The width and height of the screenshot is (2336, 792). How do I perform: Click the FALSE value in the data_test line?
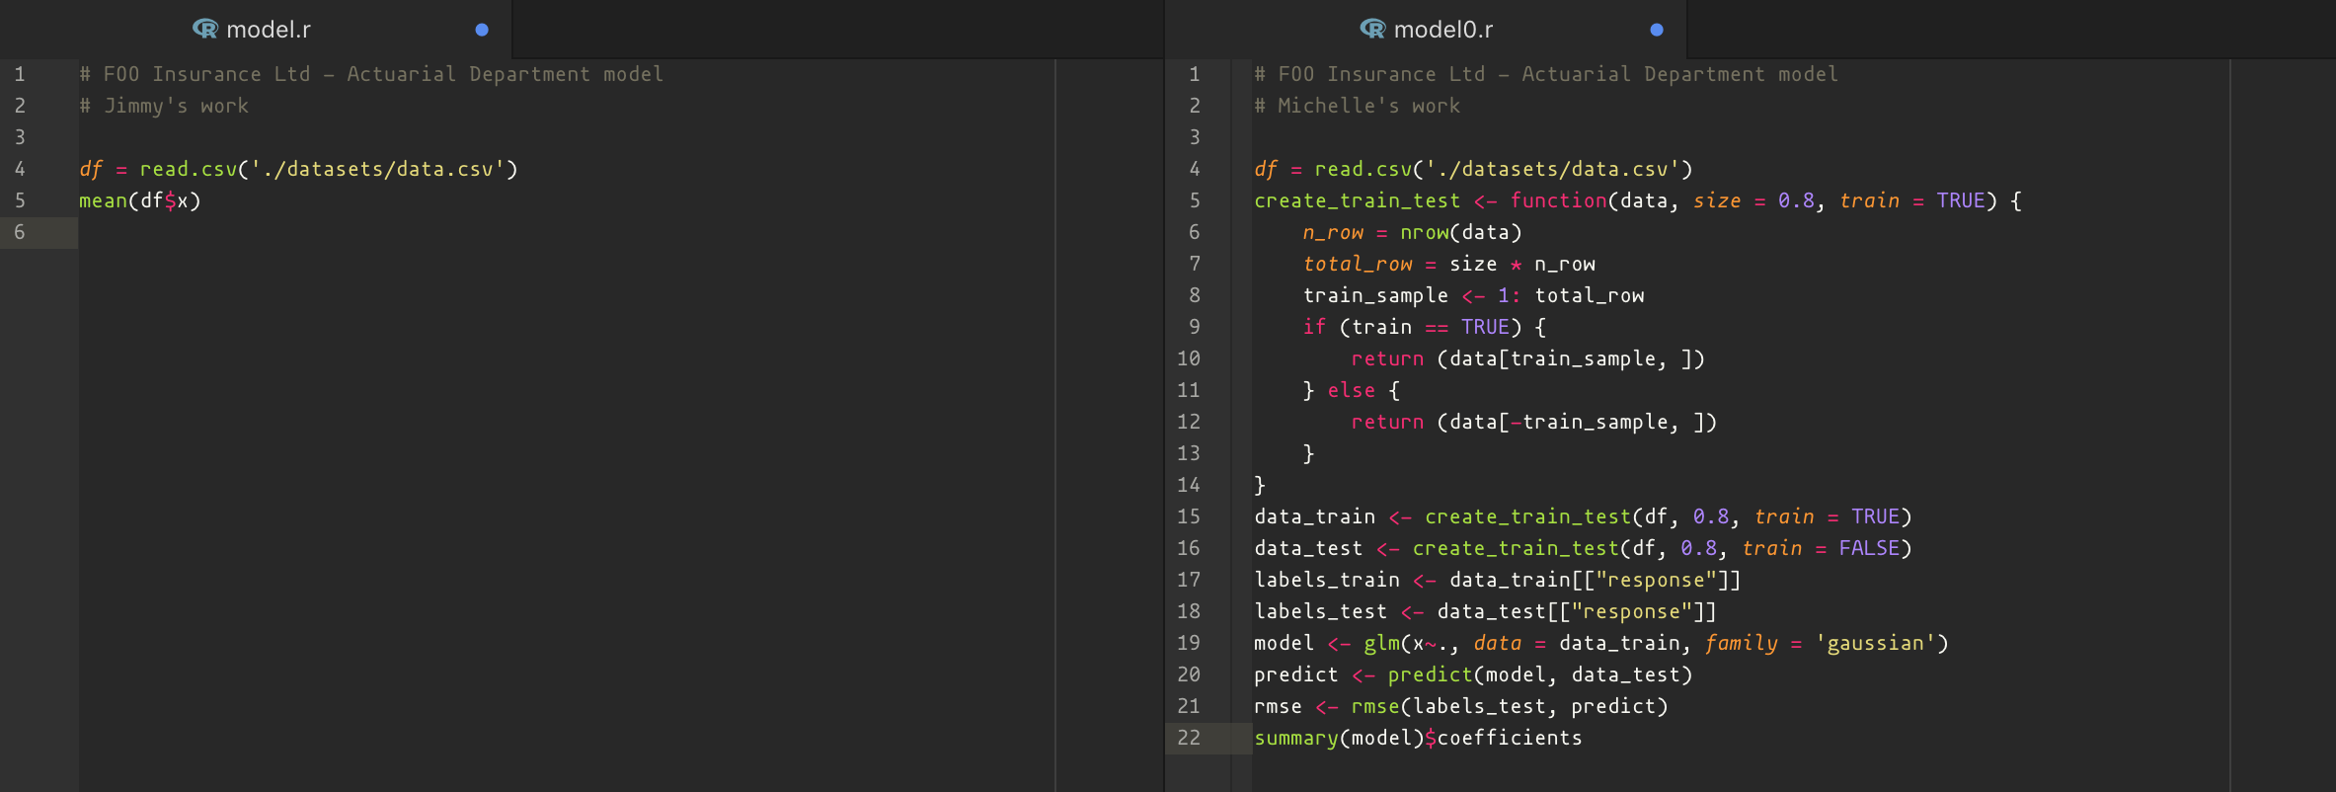click(x=1869, y=548)
